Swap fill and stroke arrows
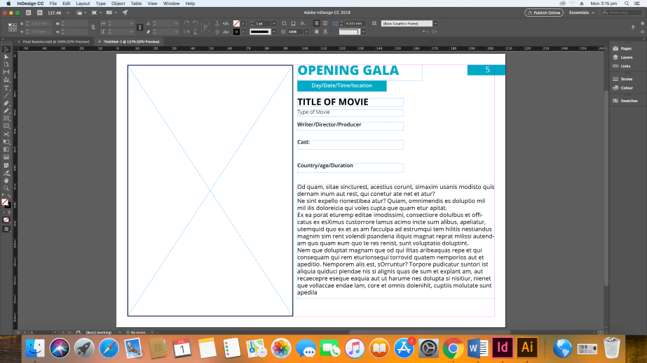647x363 pixels. (9, 197)
